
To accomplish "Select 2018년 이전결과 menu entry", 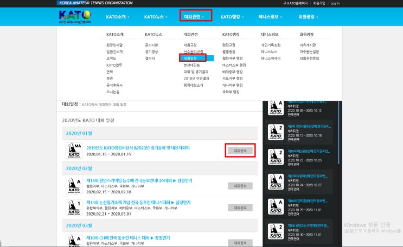I will 196,79.
